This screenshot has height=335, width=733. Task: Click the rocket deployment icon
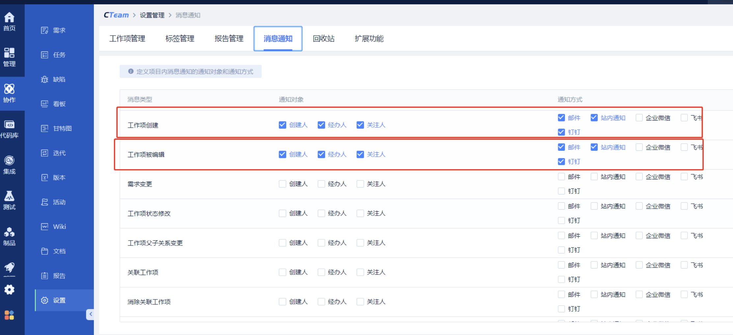(9, 268)
